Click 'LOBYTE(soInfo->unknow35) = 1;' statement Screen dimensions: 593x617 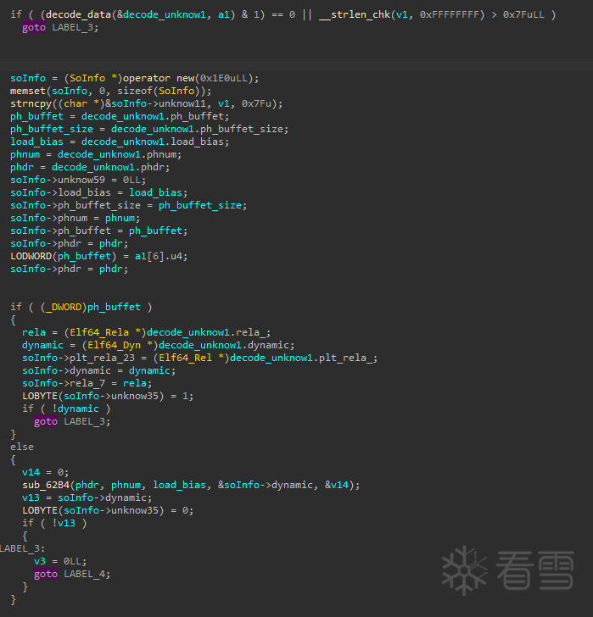click(108, 396)
